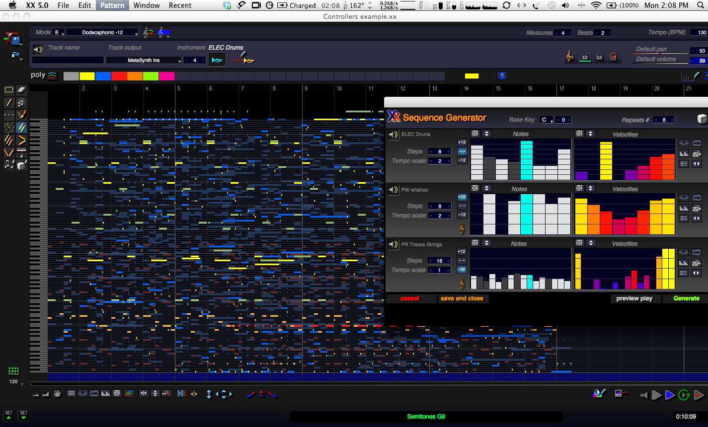Click the green grid icon above 120
This screenshot has height=427, width=708.
(x=13, y=371)
